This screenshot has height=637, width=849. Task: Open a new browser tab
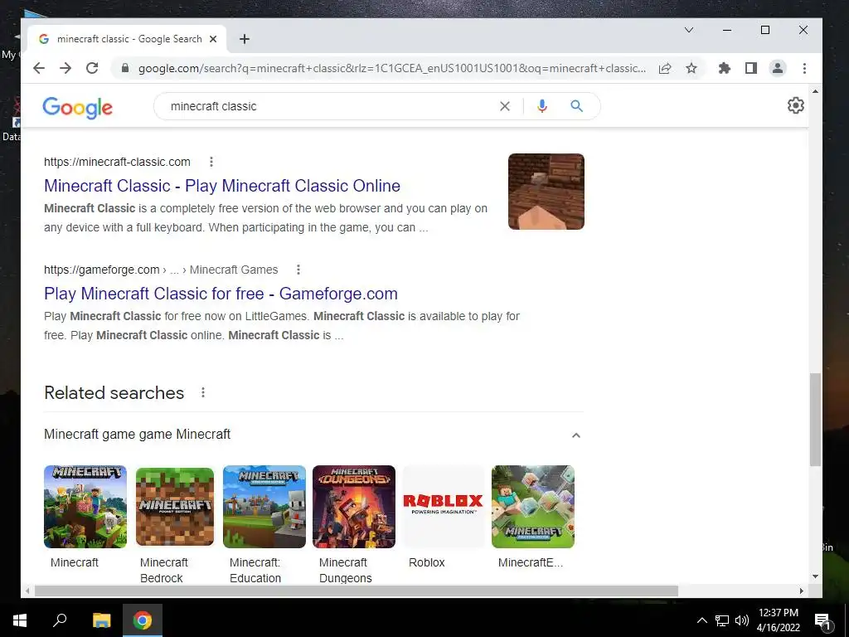tap(245, 39)
